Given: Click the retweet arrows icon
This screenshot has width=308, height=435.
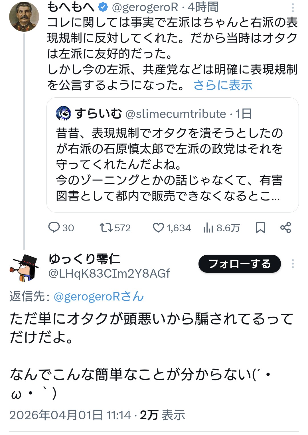Looking at the screenshot, I should tap(106, 228).
